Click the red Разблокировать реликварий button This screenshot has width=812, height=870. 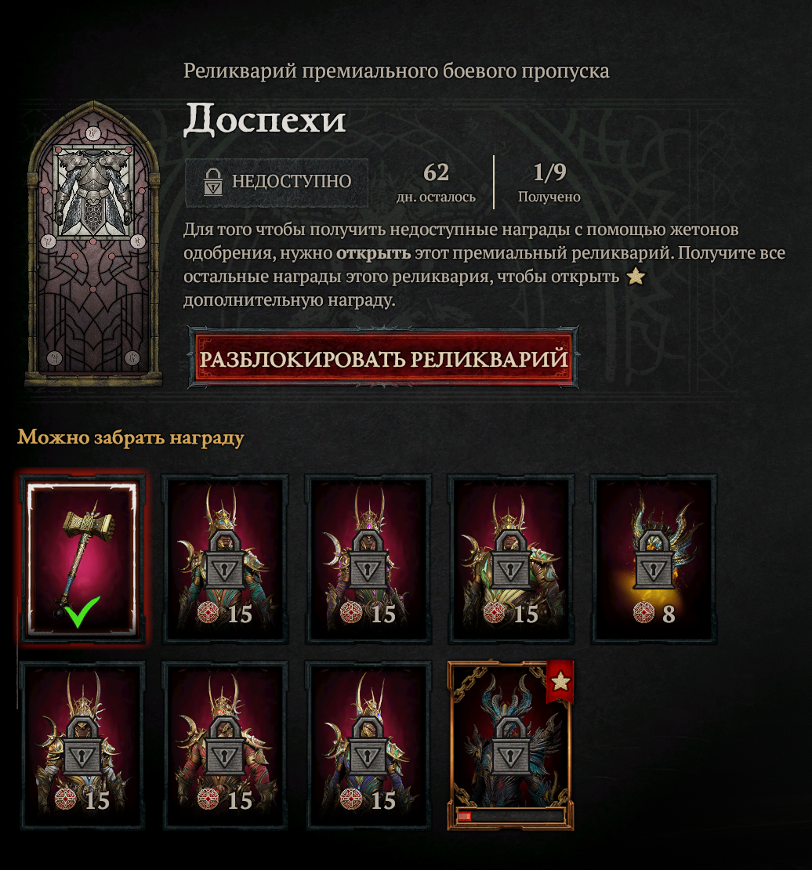pos(383,358)
